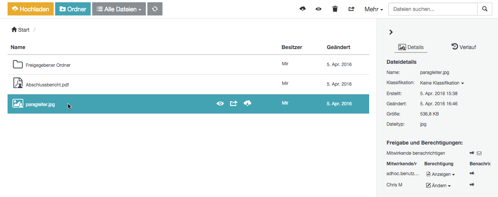The image size is (498, 197).
Task: Click the modified date 5. Apr. 2016 16:46
Action: point(439,103)
